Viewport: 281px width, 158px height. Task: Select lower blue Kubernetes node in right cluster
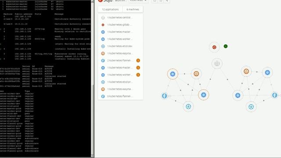pos(238,96)
